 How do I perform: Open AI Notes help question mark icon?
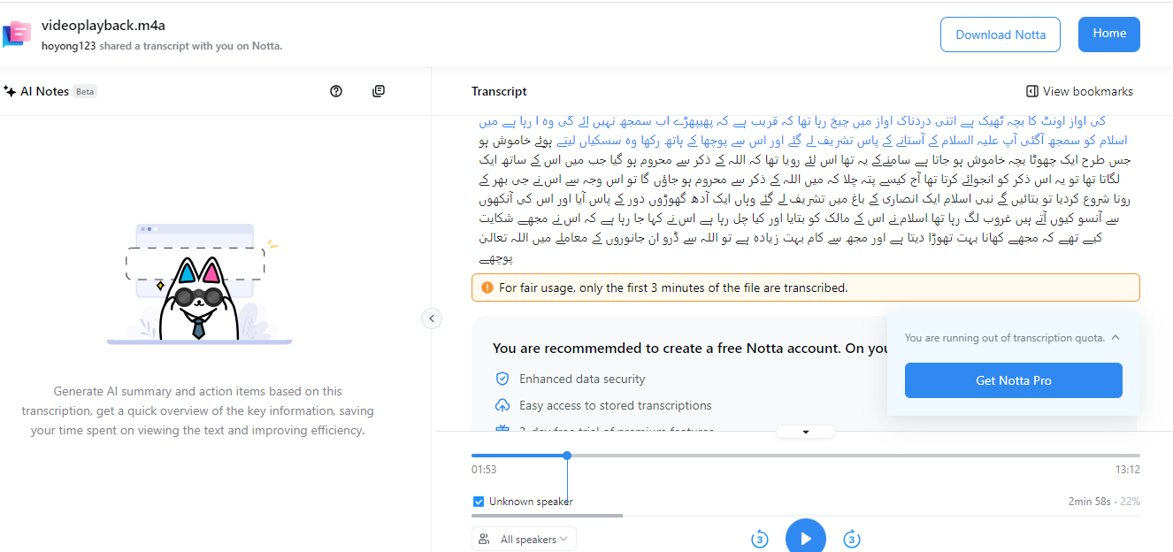point(336,91)
